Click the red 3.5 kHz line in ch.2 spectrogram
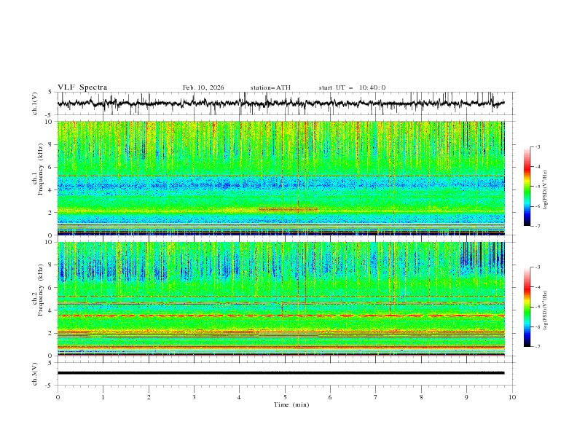This screenshot has width=577, height=446. pos(280,316)
